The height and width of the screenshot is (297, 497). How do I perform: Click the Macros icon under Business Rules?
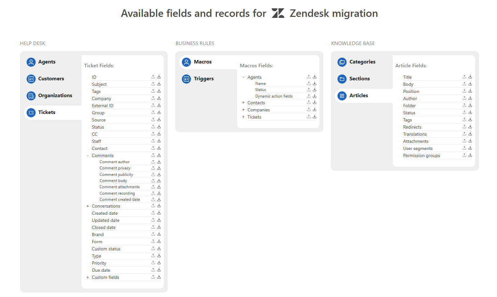coord(186,62)
